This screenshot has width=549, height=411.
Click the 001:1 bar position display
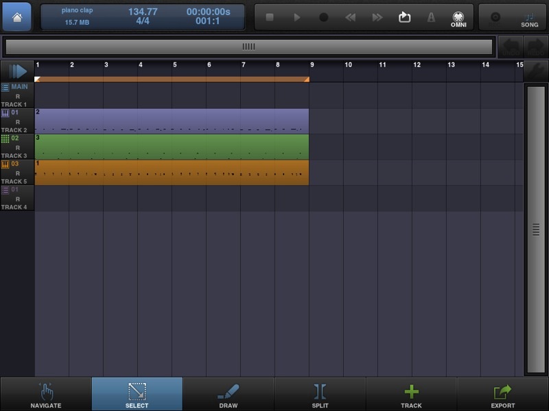(x=208, y=21)
